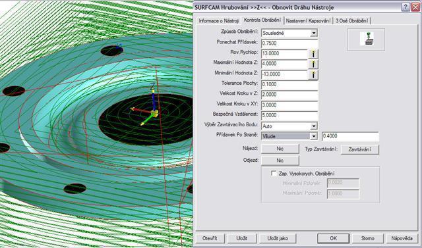Click the Velikost Kroku v Z field
The width and height of the screenshot is (422, 248).
point(289,95)
